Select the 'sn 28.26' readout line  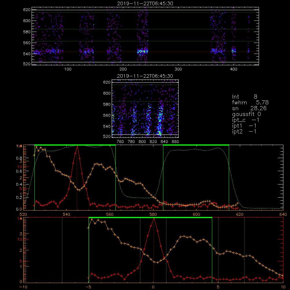coord(249,108)
